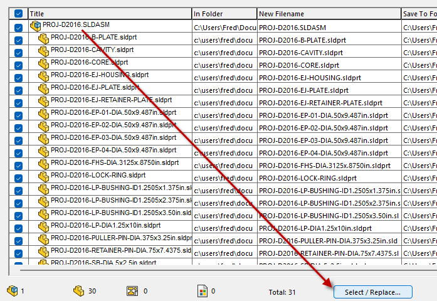Click the New Filename column header
This screenshot has width=437, height=301.
point(328,13)
